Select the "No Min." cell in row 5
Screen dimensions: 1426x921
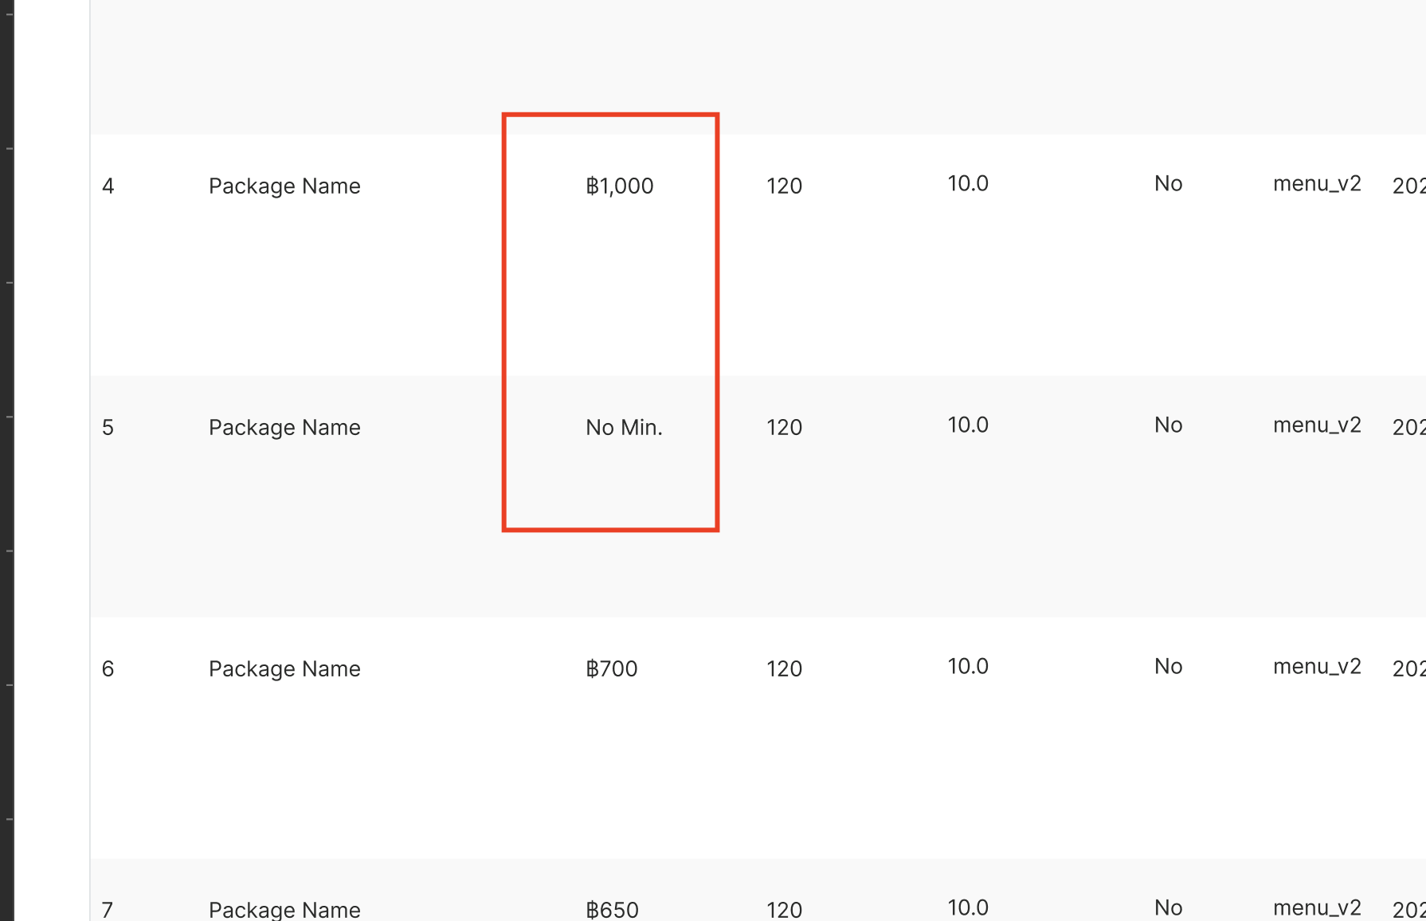[624, 427]
